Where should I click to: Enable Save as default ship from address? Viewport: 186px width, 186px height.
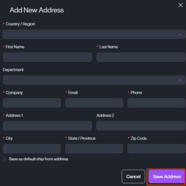(5, 159)
